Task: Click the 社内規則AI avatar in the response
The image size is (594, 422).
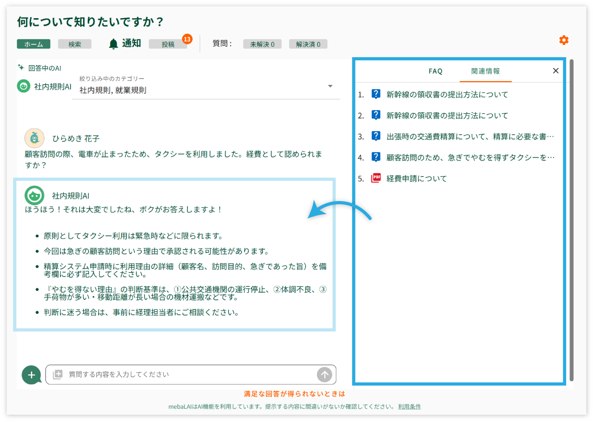Action: click(x=35, y=196)
